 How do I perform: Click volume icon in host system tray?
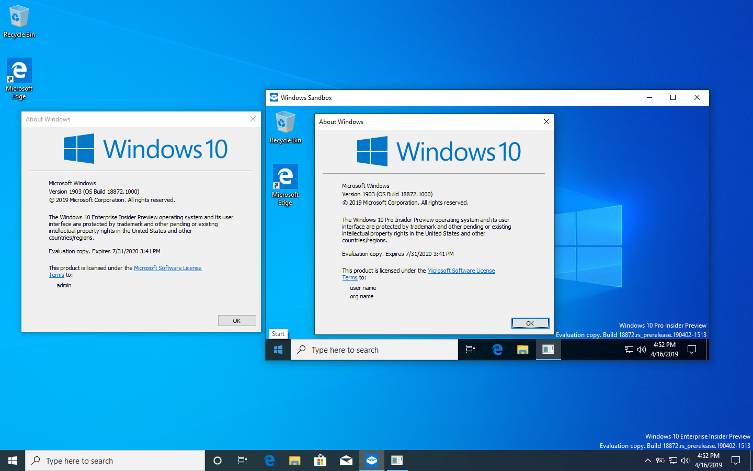click(x=686, y=461)
